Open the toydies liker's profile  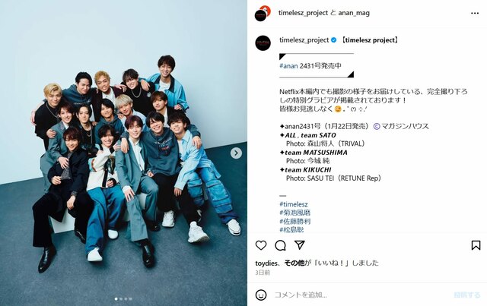click(x=266, y=263)
